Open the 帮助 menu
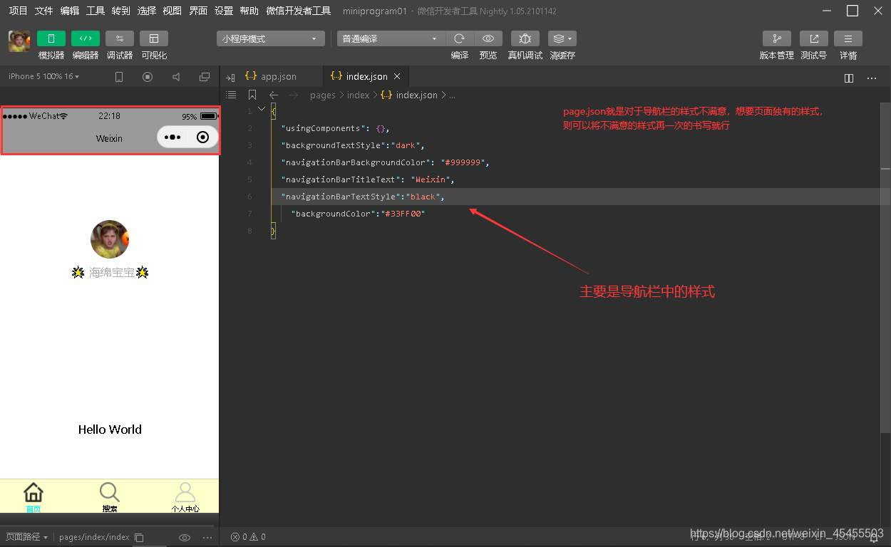Viewport: 891px width, 547px height. click(x=249, y=11)
